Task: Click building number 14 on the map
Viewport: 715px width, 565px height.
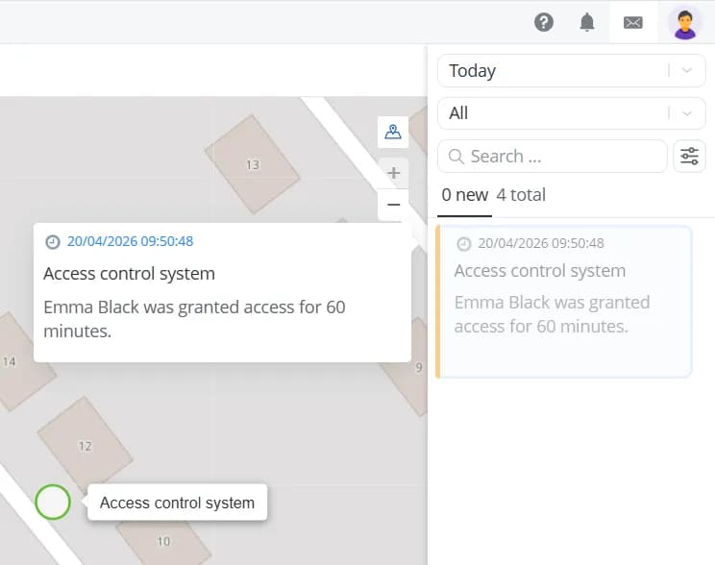Action: coord(9,361)
